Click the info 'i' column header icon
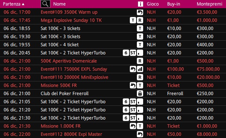226x138 pixels. (x=141, y=4)
